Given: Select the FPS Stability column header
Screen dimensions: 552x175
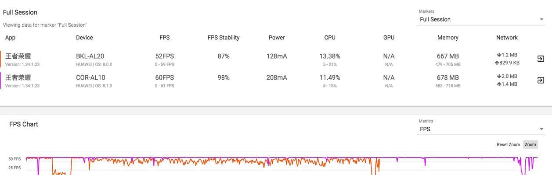Looking at the screenshot, I should (224, 38).
